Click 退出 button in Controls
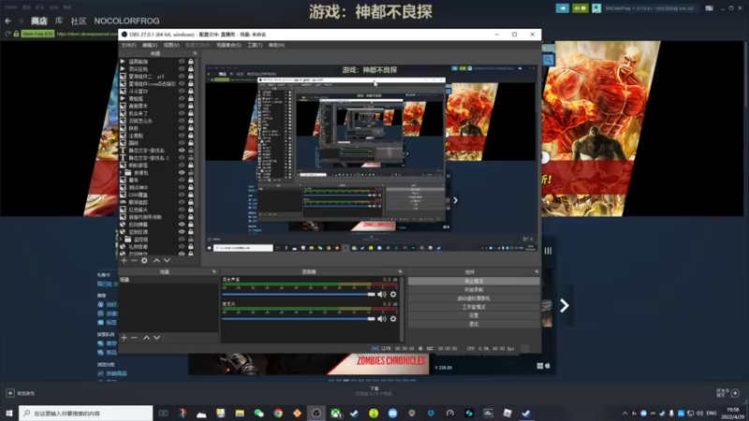 (x=474, y=324)
